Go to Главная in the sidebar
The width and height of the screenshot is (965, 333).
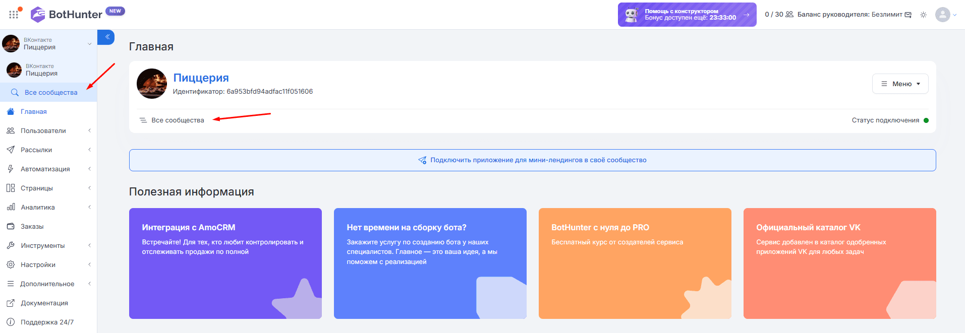click(x=34, y=111)
